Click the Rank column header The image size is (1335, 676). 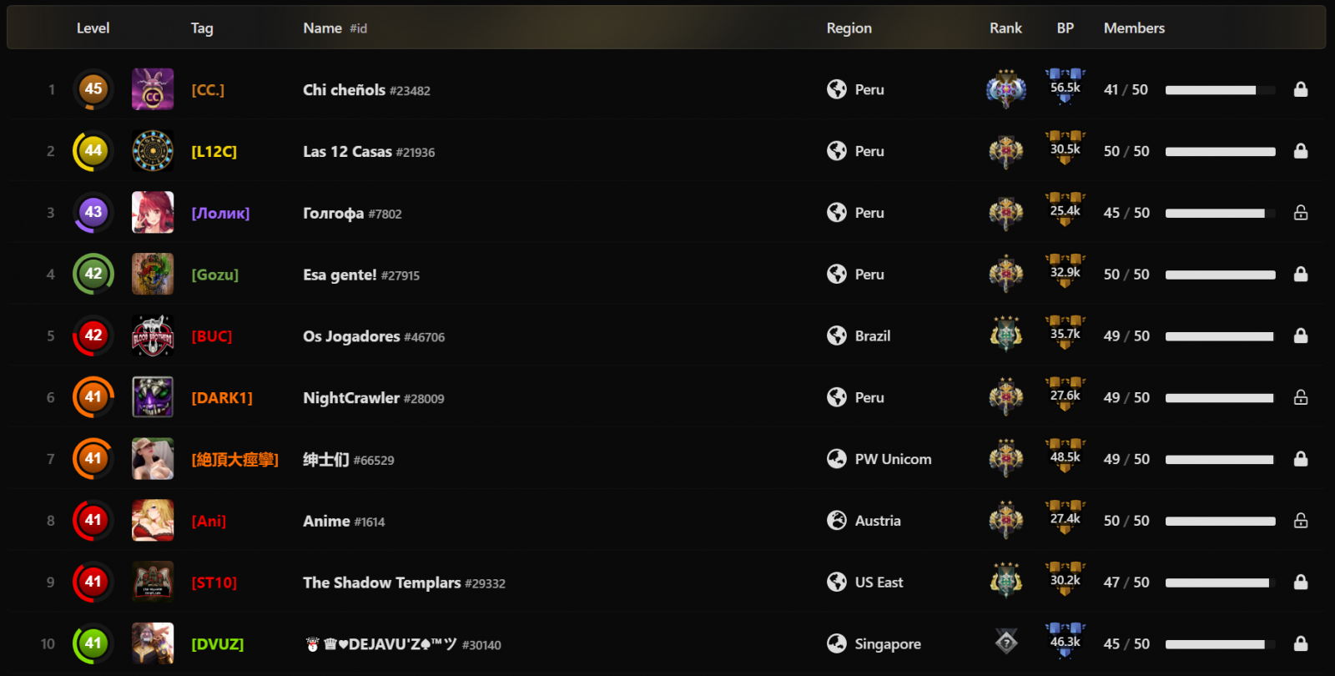(1005, 28)
